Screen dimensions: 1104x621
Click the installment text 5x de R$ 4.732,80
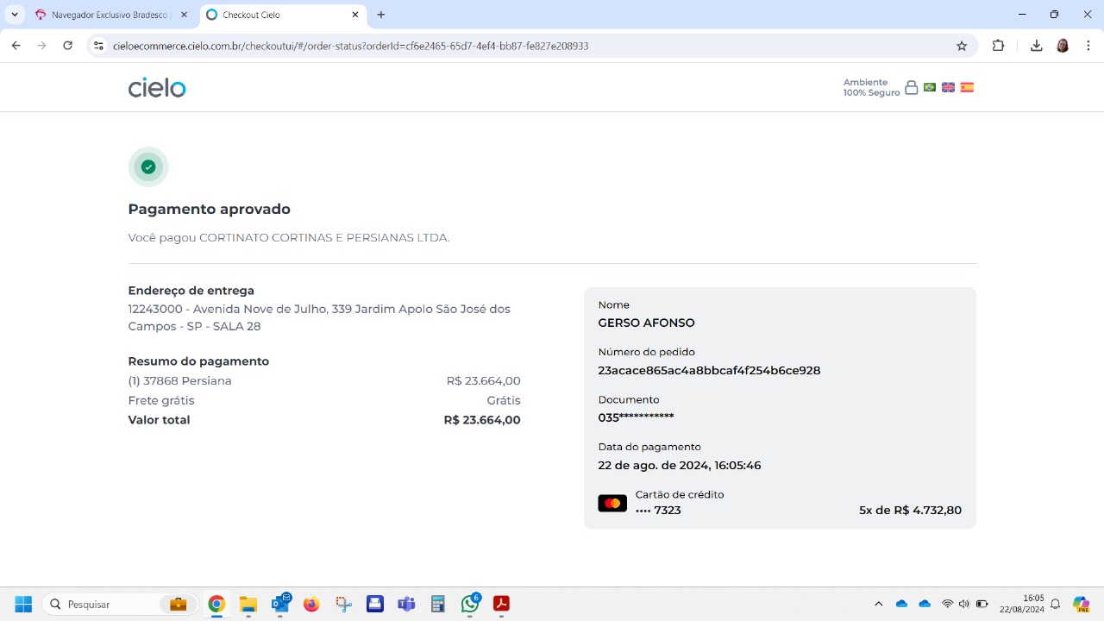click(910, 511)
